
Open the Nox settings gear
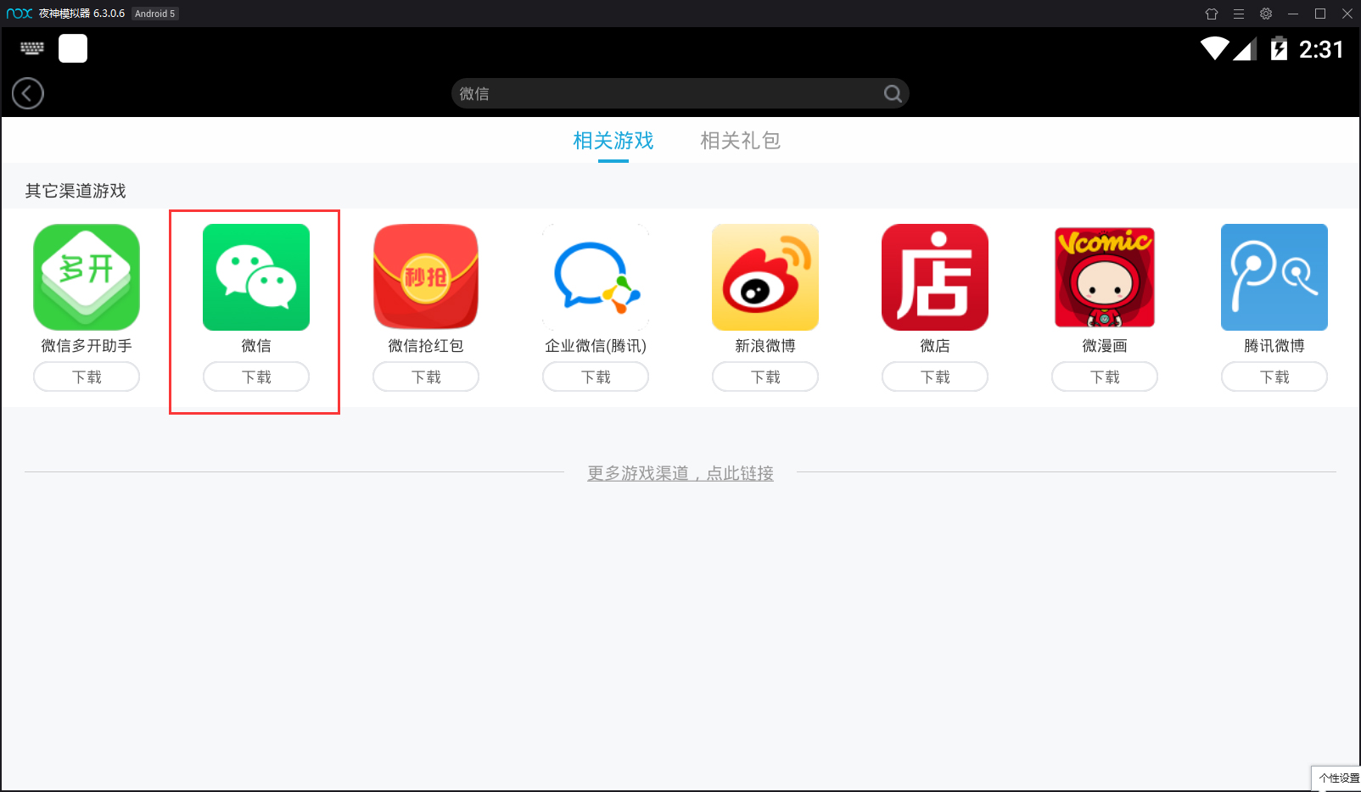(x=1265, y=14)
